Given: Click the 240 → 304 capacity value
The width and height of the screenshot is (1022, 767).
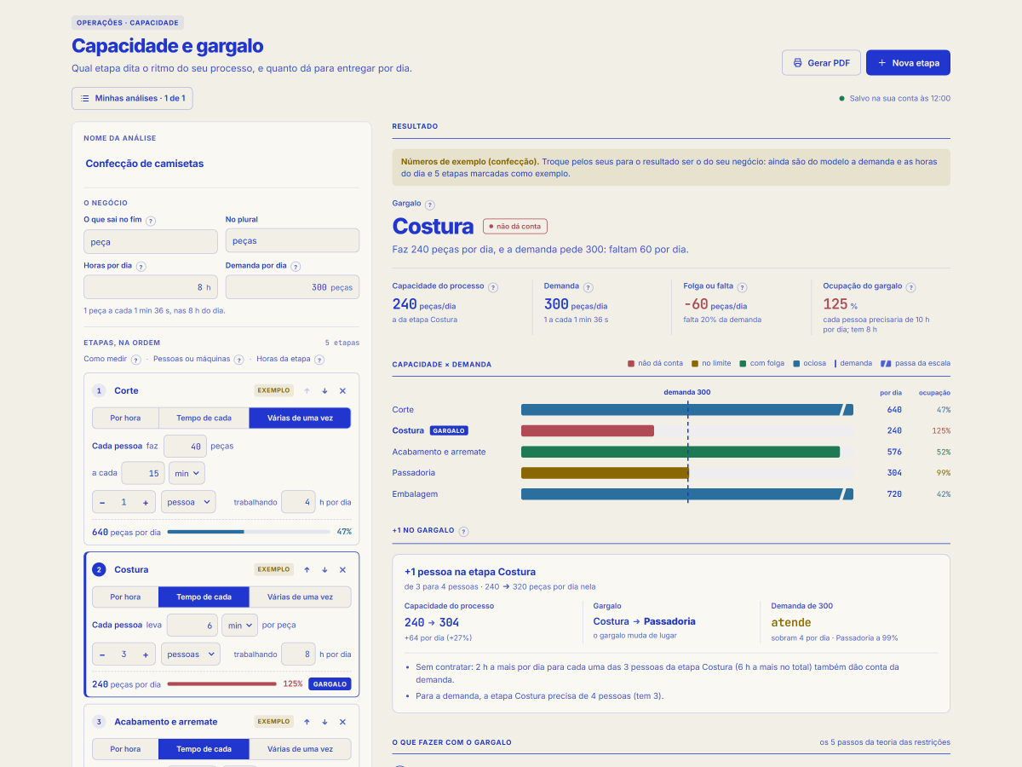Looking at the screenshot, I should pos(432,622).
